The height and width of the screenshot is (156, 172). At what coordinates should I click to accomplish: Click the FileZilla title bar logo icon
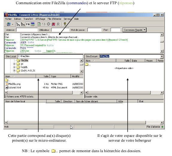(6, 15)
